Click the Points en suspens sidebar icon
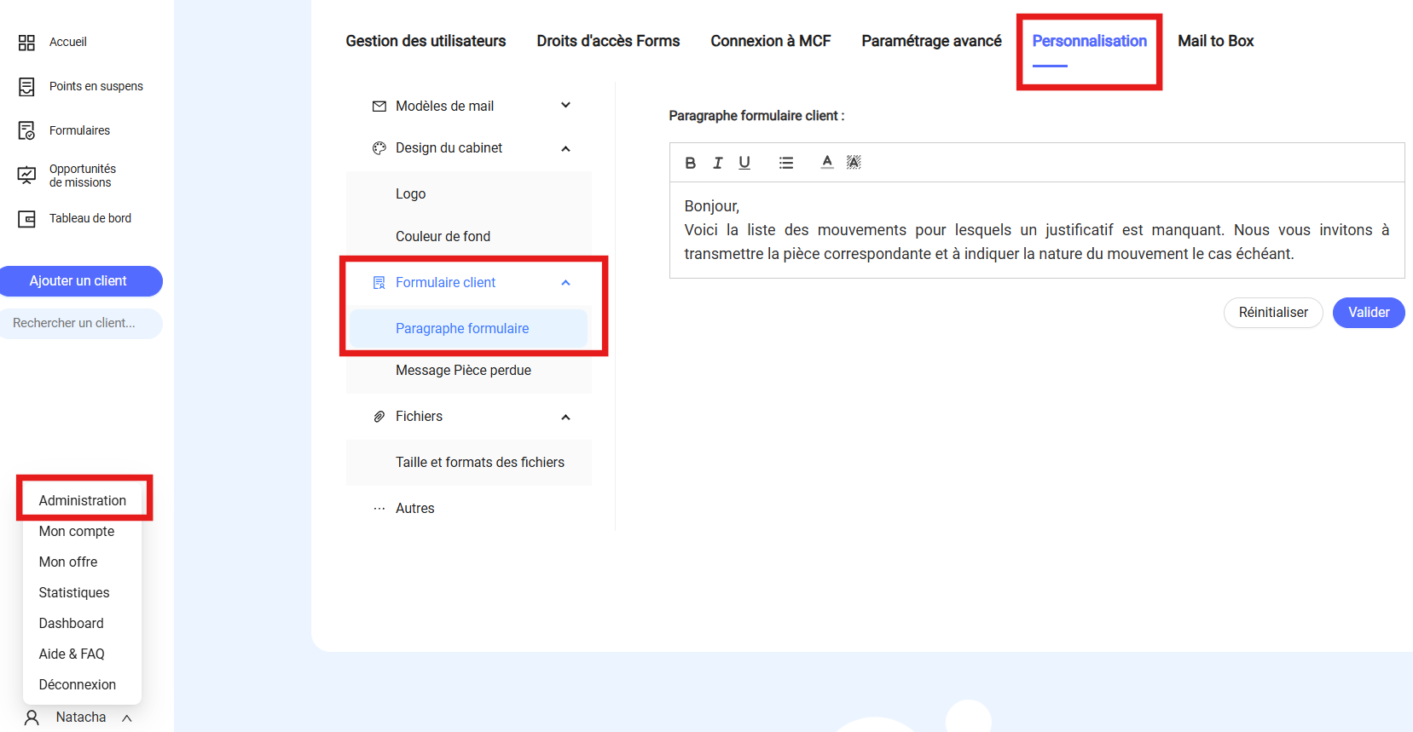This screenshot has height=732, width=1413. click(x=26, y=87)
